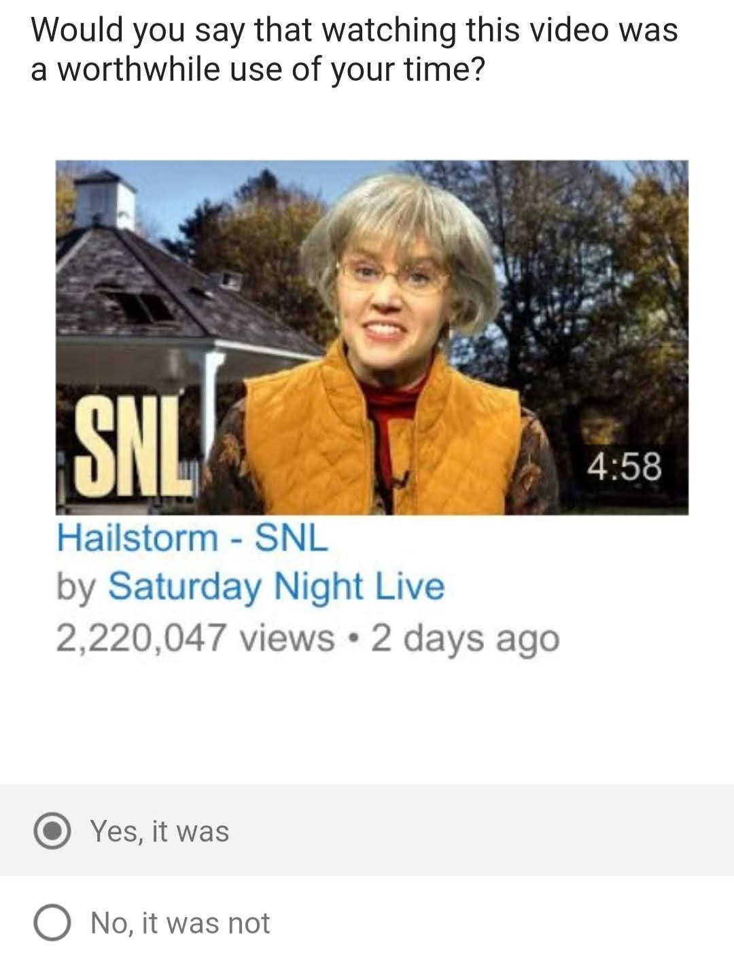Click the empty gray area of the Yes row
Image resolution: width=734 pixels, height=960 pixels.
coord(476,830)
